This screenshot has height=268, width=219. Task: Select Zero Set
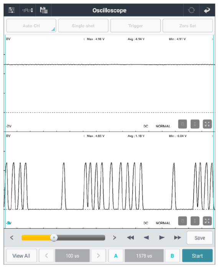click(188, 26)
